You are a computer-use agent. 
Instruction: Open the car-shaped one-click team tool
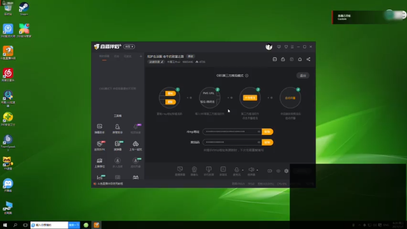[x=135, y=146]
